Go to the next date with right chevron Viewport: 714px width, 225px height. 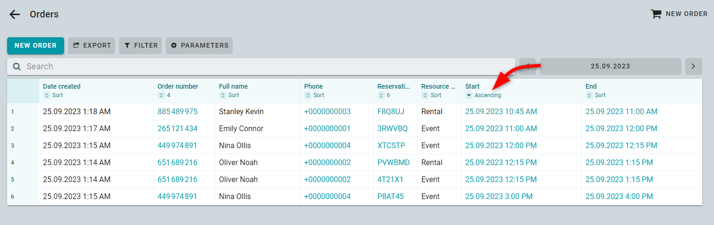[693, 67]
